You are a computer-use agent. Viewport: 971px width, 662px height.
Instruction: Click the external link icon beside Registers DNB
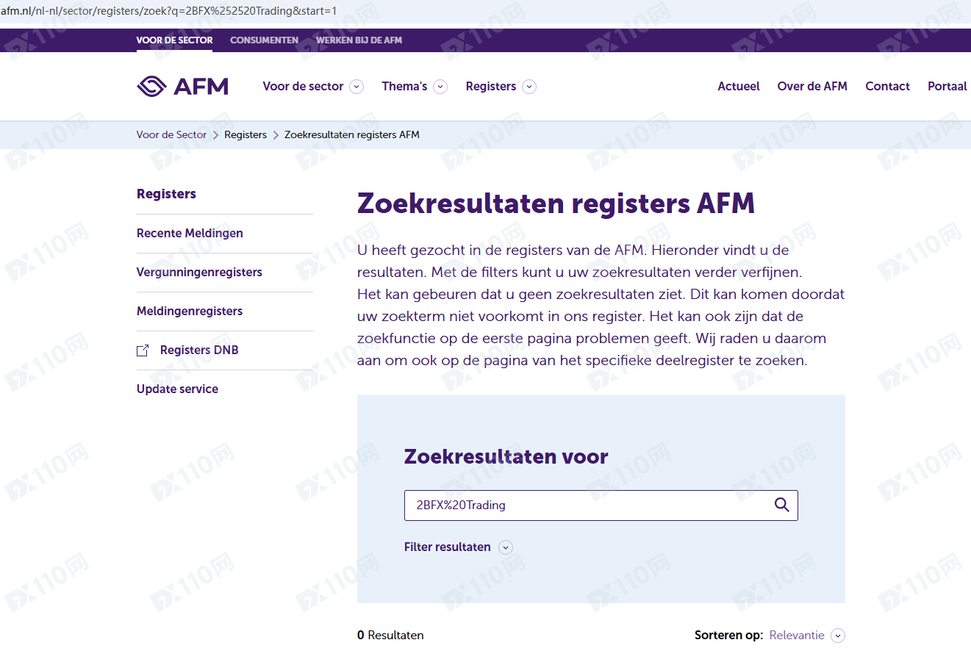143,350
